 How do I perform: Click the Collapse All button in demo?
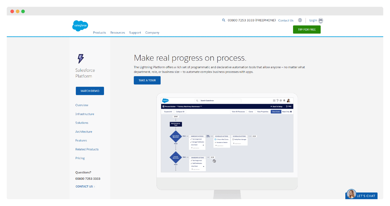180,112
